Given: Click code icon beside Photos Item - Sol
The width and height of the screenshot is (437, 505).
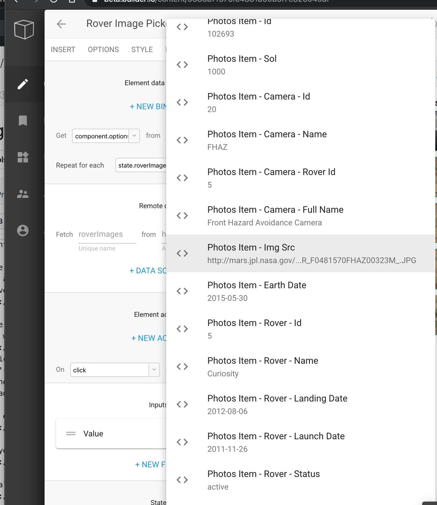Looking at the screenshot, I should (182, 65).
